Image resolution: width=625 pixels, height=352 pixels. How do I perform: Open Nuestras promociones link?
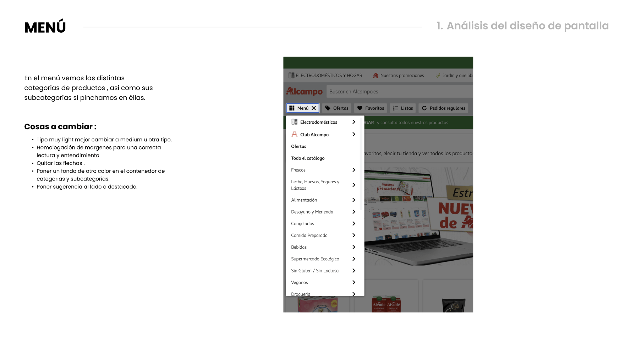[402, 76]
